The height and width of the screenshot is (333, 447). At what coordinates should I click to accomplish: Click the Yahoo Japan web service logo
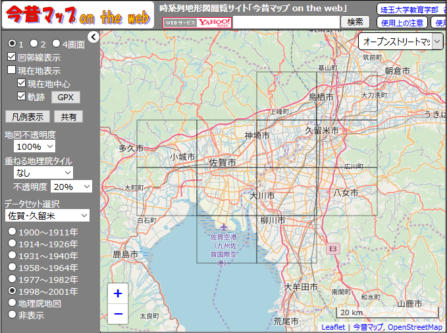coord(197,22)
